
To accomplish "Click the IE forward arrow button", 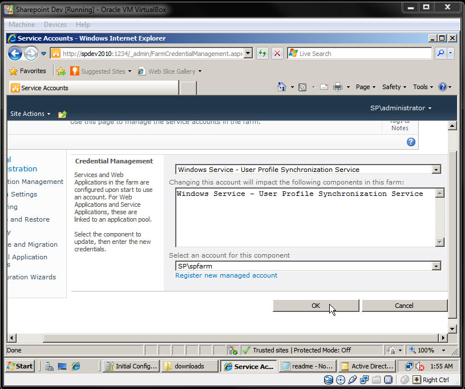I will click(31, 54).
